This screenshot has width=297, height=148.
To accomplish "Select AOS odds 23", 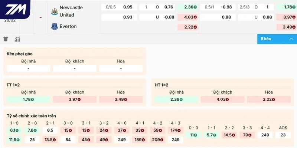I will coord(283,135).
